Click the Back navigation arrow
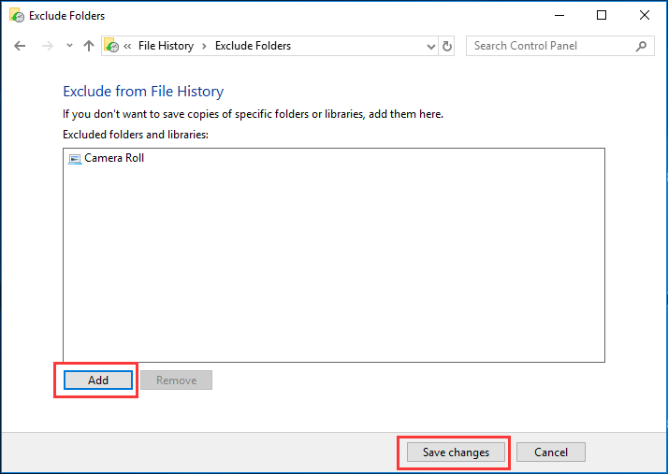 coord(20,46)
